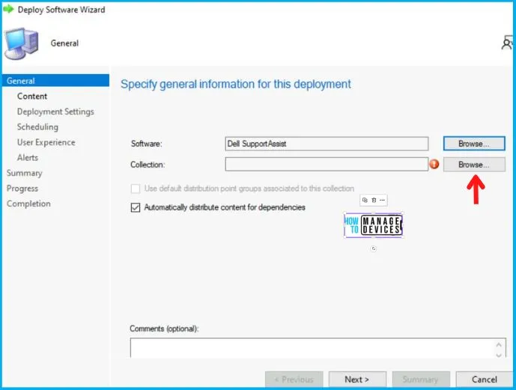The height and width of the screenshot is (390, 516).
Task: Click the computer icon in the header
Action: 24,43
